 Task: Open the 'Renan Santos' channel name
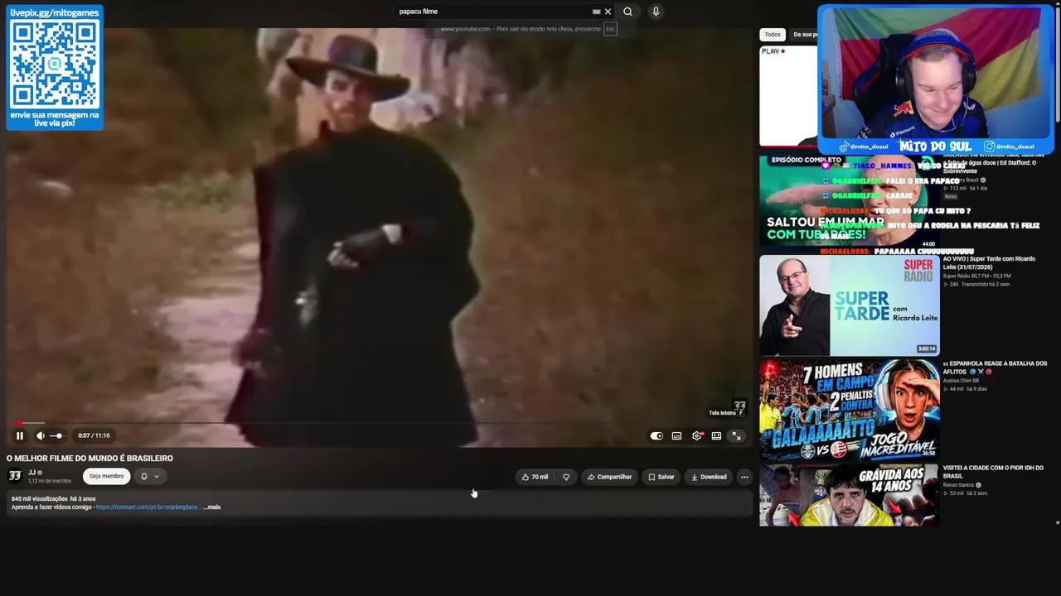[x=958, y=485]
